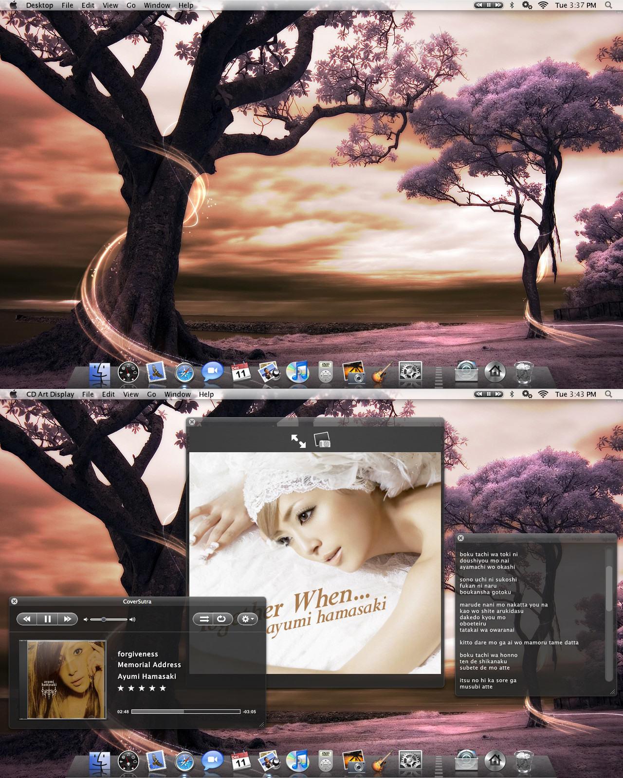Open Photo Booth in the lower dock
This screenshot has height=778, width=623.
pos(354,761)
